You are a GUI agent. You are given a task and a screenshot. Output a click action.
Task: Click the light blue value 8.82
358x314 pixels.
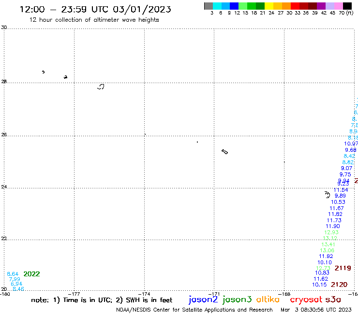click(x=348, y=162)
